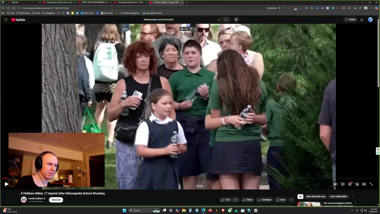The height and width of the screenshot is (214, 380).
Task: Open the Inside Edition channel name link
Action: pyautogui.click(x=36, y=199)
